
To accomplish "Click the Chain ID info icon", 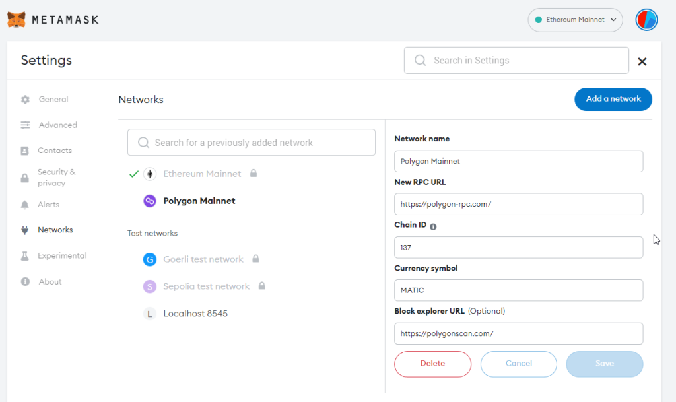I will (x=433, y=226).
